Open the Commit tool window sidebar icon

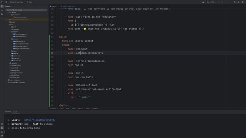click(2, 10)
